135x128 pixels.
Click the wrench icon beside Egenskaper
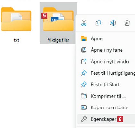point(84,119)
